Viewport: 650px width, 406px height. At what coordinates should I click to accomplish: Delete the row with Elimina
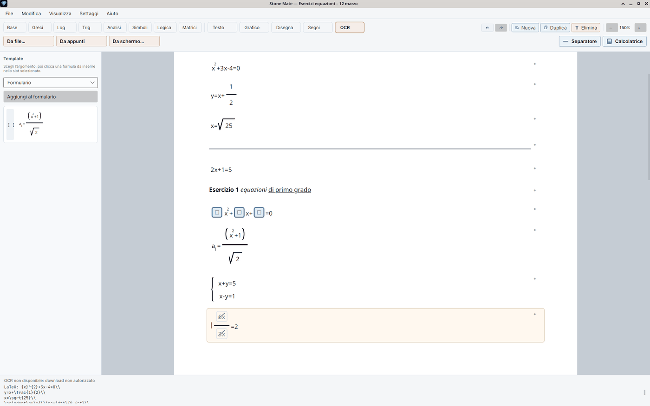pos(585,27)
